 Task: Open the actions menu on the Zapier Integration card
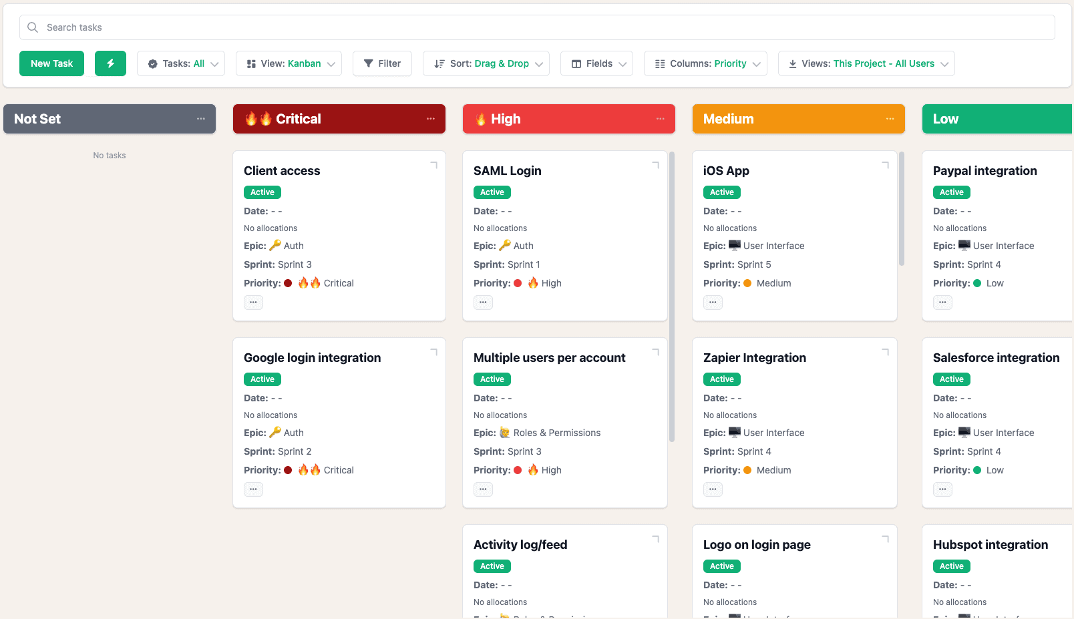713,489
